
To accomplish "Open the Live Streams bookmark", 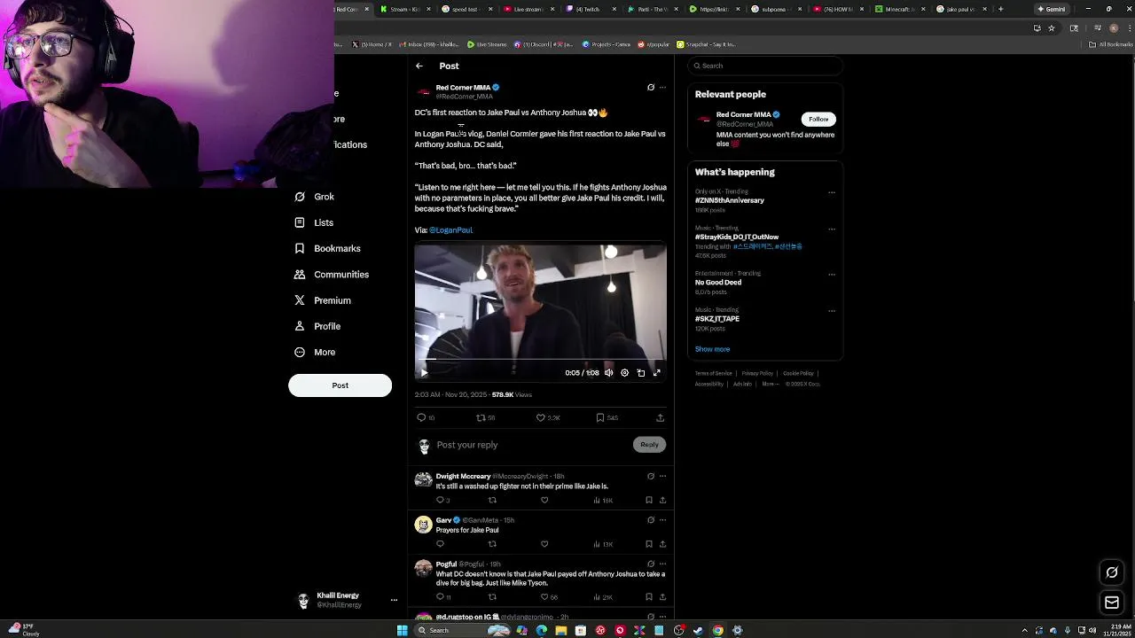I will click(488, 44).
